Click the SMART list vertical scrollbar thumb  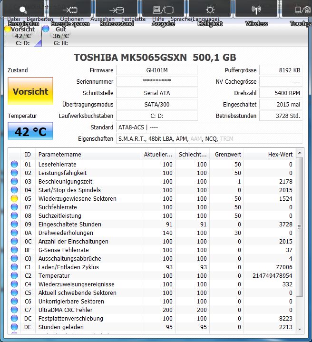(x=300, y=227)
